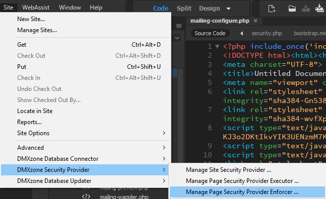Image resolution: width=326 pixels, height=199 pixels.
Task: Open related file security.php
Action: pos(267,33)
